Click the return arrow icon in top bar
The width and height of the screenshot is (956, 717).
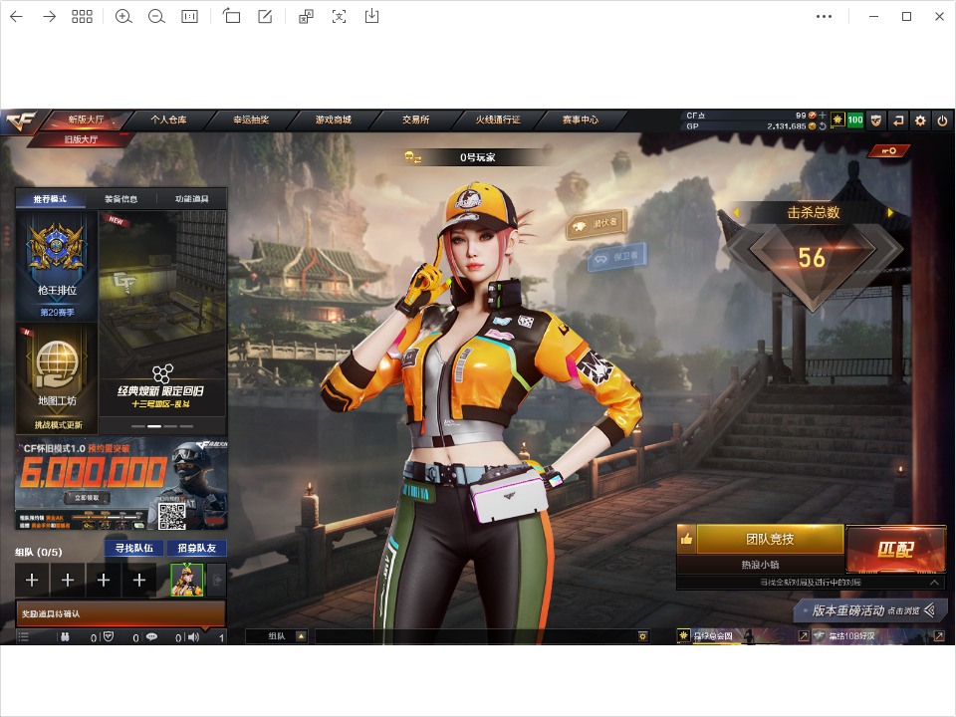898,120
